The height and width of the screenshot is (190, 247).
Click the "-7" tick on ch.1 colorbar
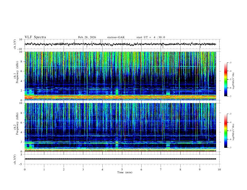tap(230, 96)
